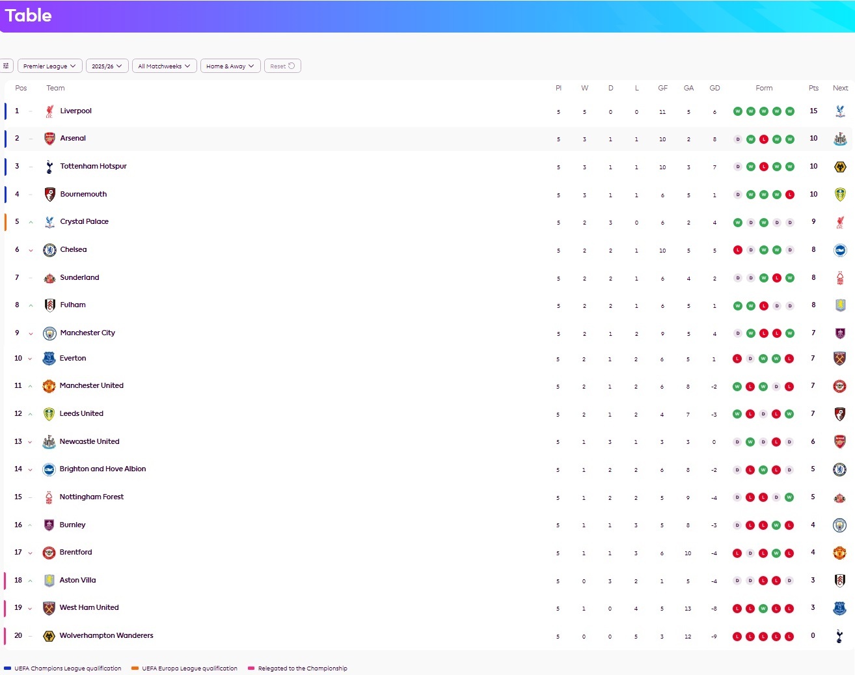Open the Home & Away filter dropdown
Viewport: 855px width, 675px height.
[230, 66]
